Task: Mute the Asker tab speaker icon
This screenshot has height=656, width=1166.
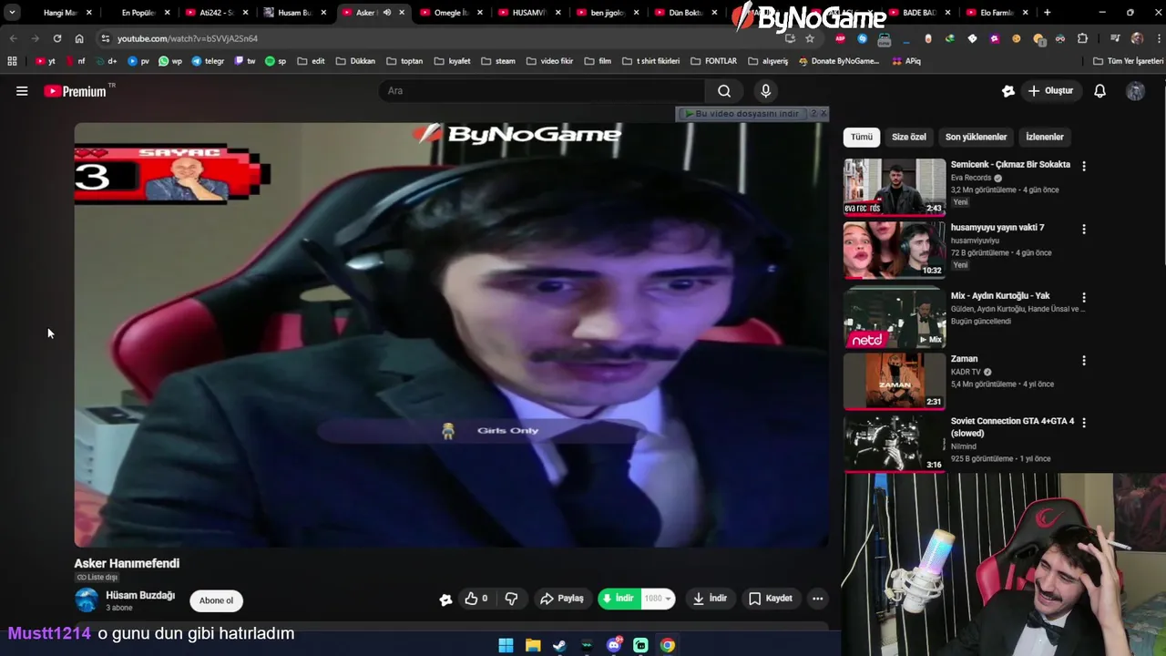Action: pos(387,13)
